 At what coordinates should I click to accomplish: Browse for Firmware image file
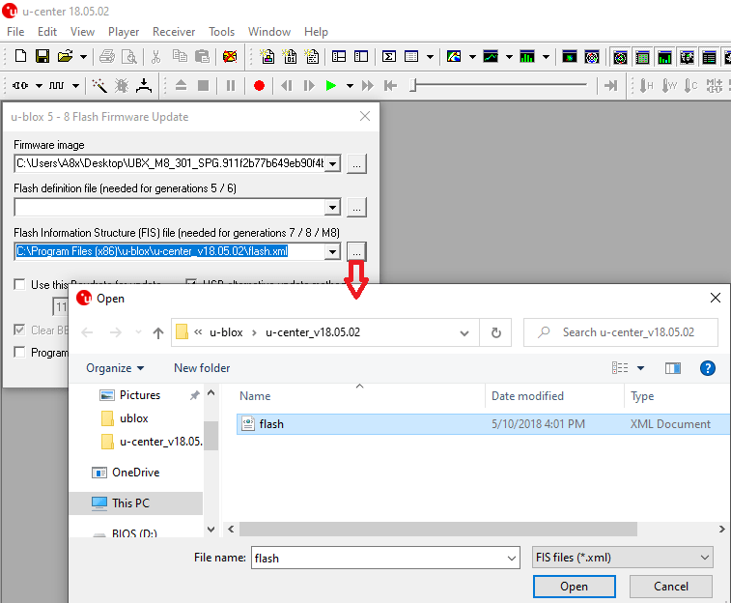tap(356, 163)
